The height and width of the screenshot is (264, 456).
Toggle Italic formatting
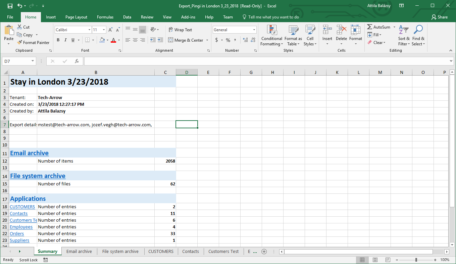[x=65, y=40]
